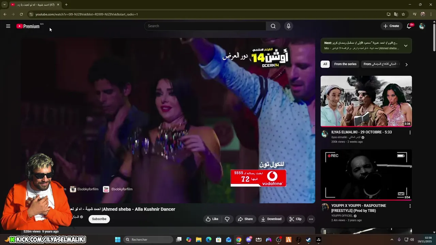This screenshot has width=436, height=245.
Task: Open Chrome's three-dot menu
Action: pos(431,14)
